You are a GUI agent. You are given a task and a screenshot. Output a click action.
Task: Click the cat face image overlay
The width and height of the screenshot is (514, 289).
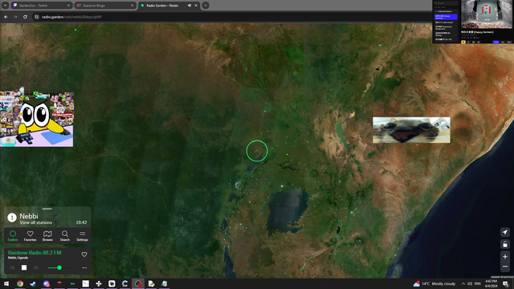pos(411,130)
